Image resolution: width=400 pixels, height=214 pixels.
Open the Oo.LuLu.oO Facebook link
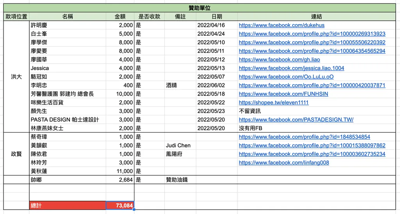click(286, 77)
